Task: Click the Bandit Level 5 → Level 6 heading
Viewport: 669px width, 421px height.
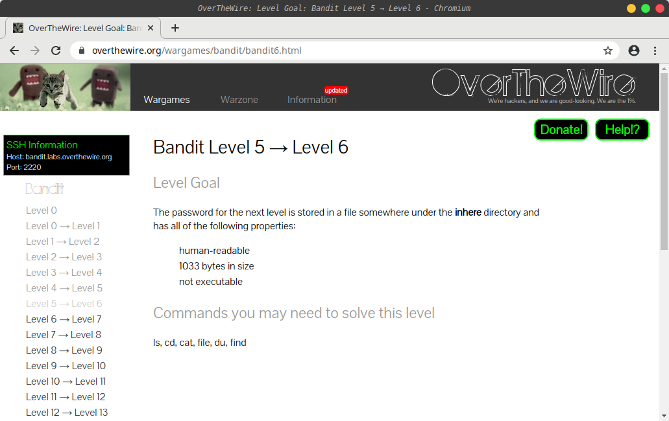Action: pyautogui.click(x=250, y=147)
